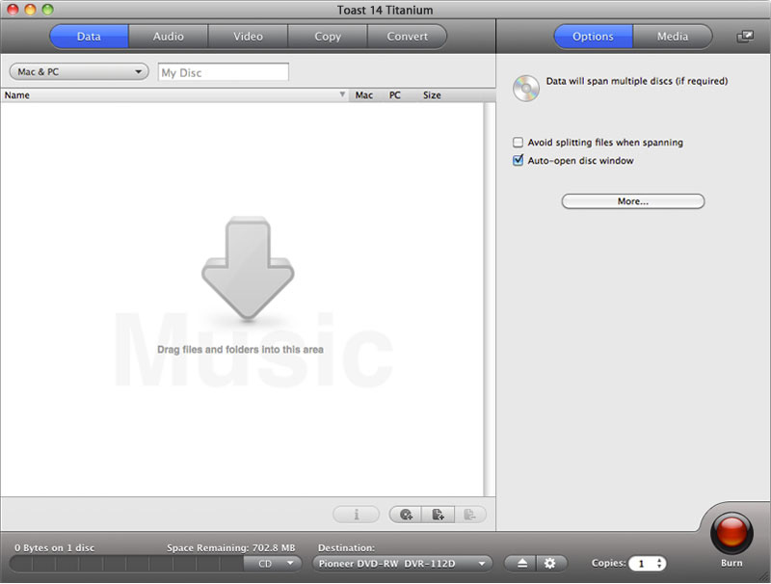771x584 pixels.
Task: Click the add disc icon button
Action: click(407, 515)
